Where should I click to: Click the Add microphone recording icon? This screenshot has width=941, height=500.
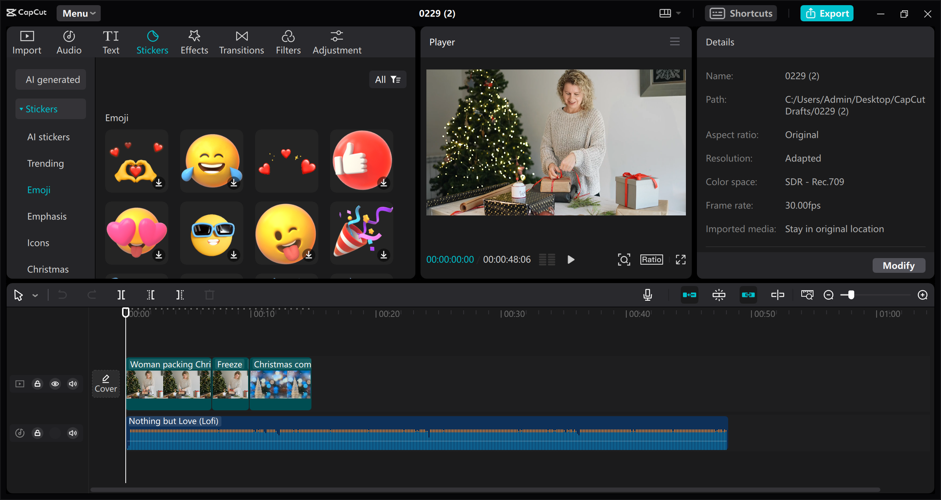pyautogui.click(x=648, y=294)
